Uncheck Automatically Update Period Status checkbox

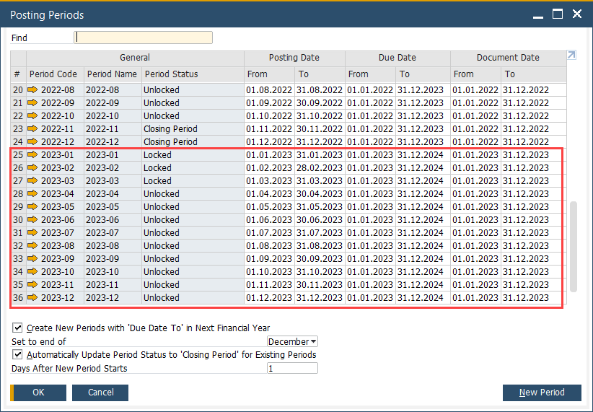tap(18, 355)
